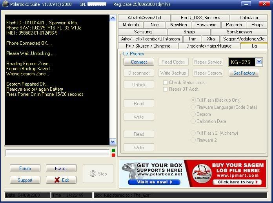273x203 pixels.
Task: Switch to Alcatel/Avvio/Tcl tab
Action: tap(144, 18)
